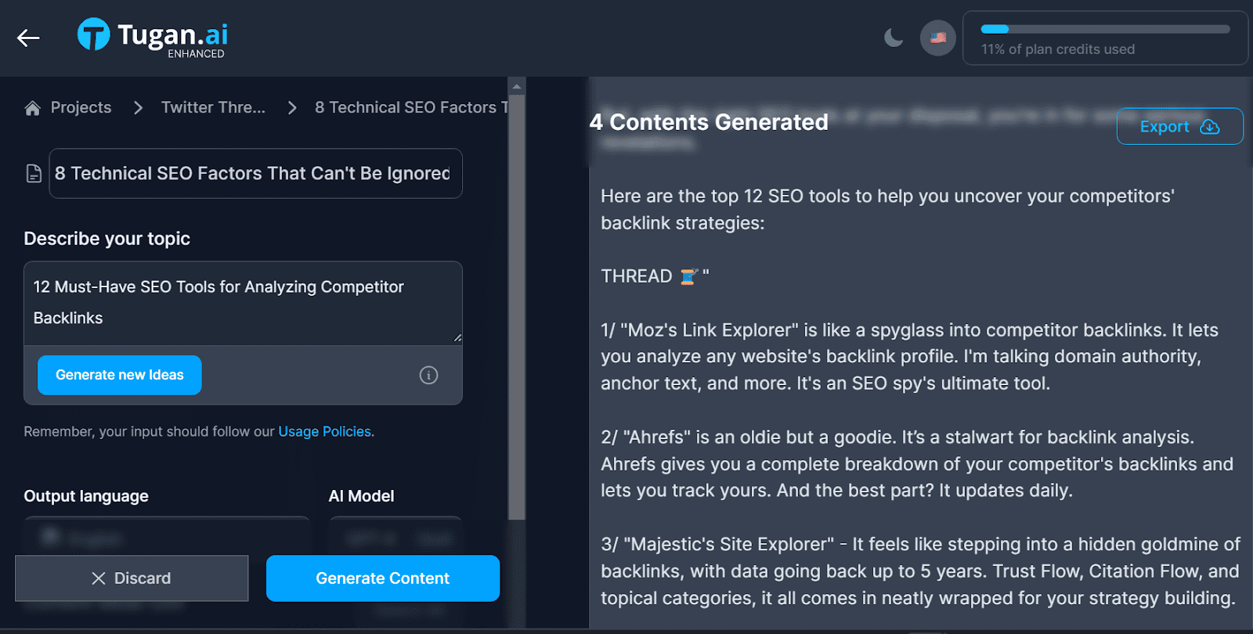Image resolution: width=1253 pixels, height=634 pixels.
Task: Open the Twitter Thre... breadcrumb item
Action: pos(213,107)
